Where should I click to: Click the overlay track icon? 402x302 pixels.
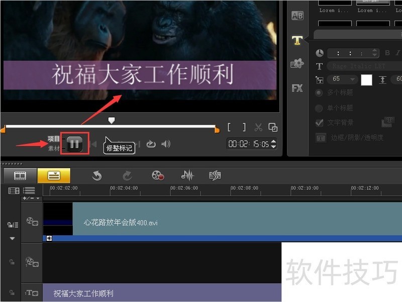pyautogui.click(x=32, y=262)
